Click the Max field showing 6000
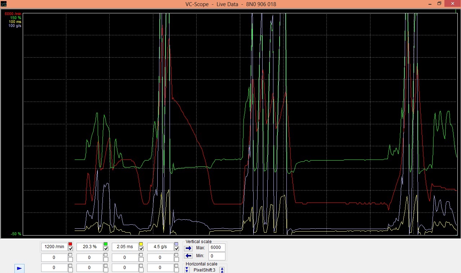The height and width of the screenshot is (273, 461). [x=217, y=248]
